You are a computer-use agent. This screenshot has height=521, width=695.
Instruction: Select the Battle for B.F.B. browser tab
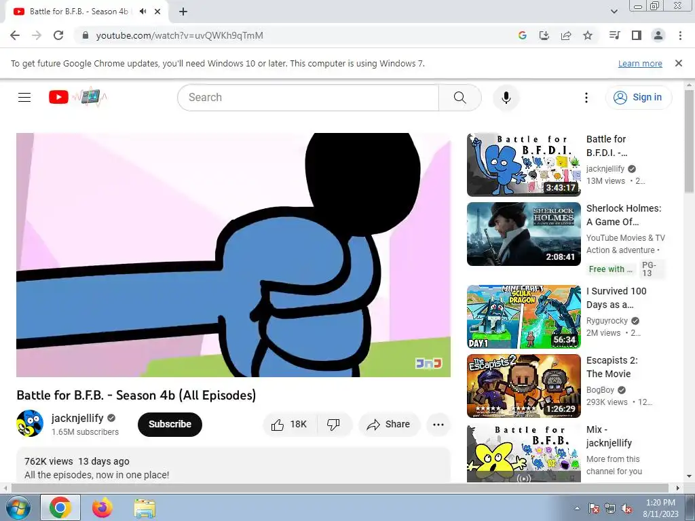click(x=86, y=12)
